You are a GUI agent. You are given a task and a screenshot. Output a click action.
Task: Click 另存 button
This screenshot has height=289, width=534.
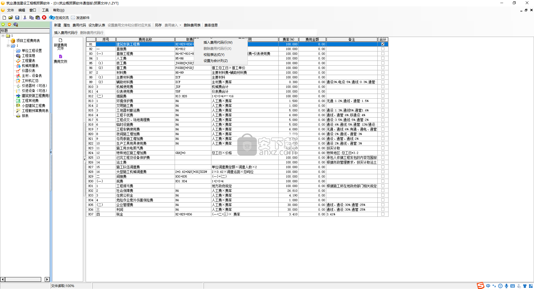[158, 25]
